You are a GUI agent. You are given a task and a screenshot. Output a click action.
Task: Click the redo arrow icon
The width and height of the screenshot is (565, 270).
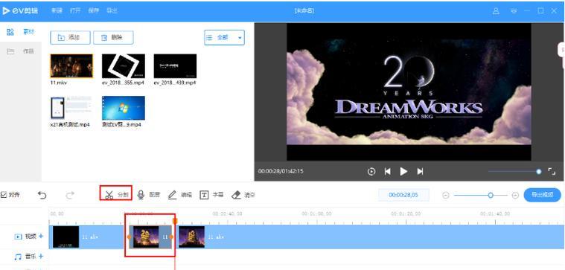pyautogui.click(x=70, y=195)
